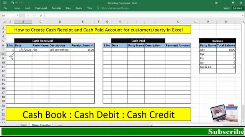
Task: Click the Receipt Amount column heading
Action: click(83, 45)
